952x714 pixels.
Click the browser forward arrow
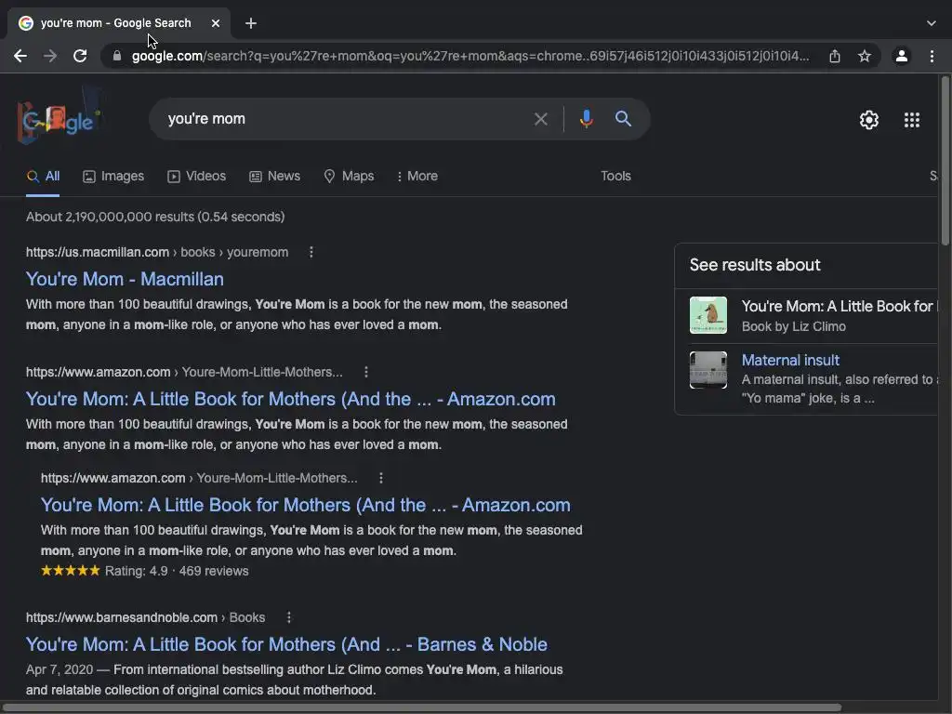coord(50,56)
